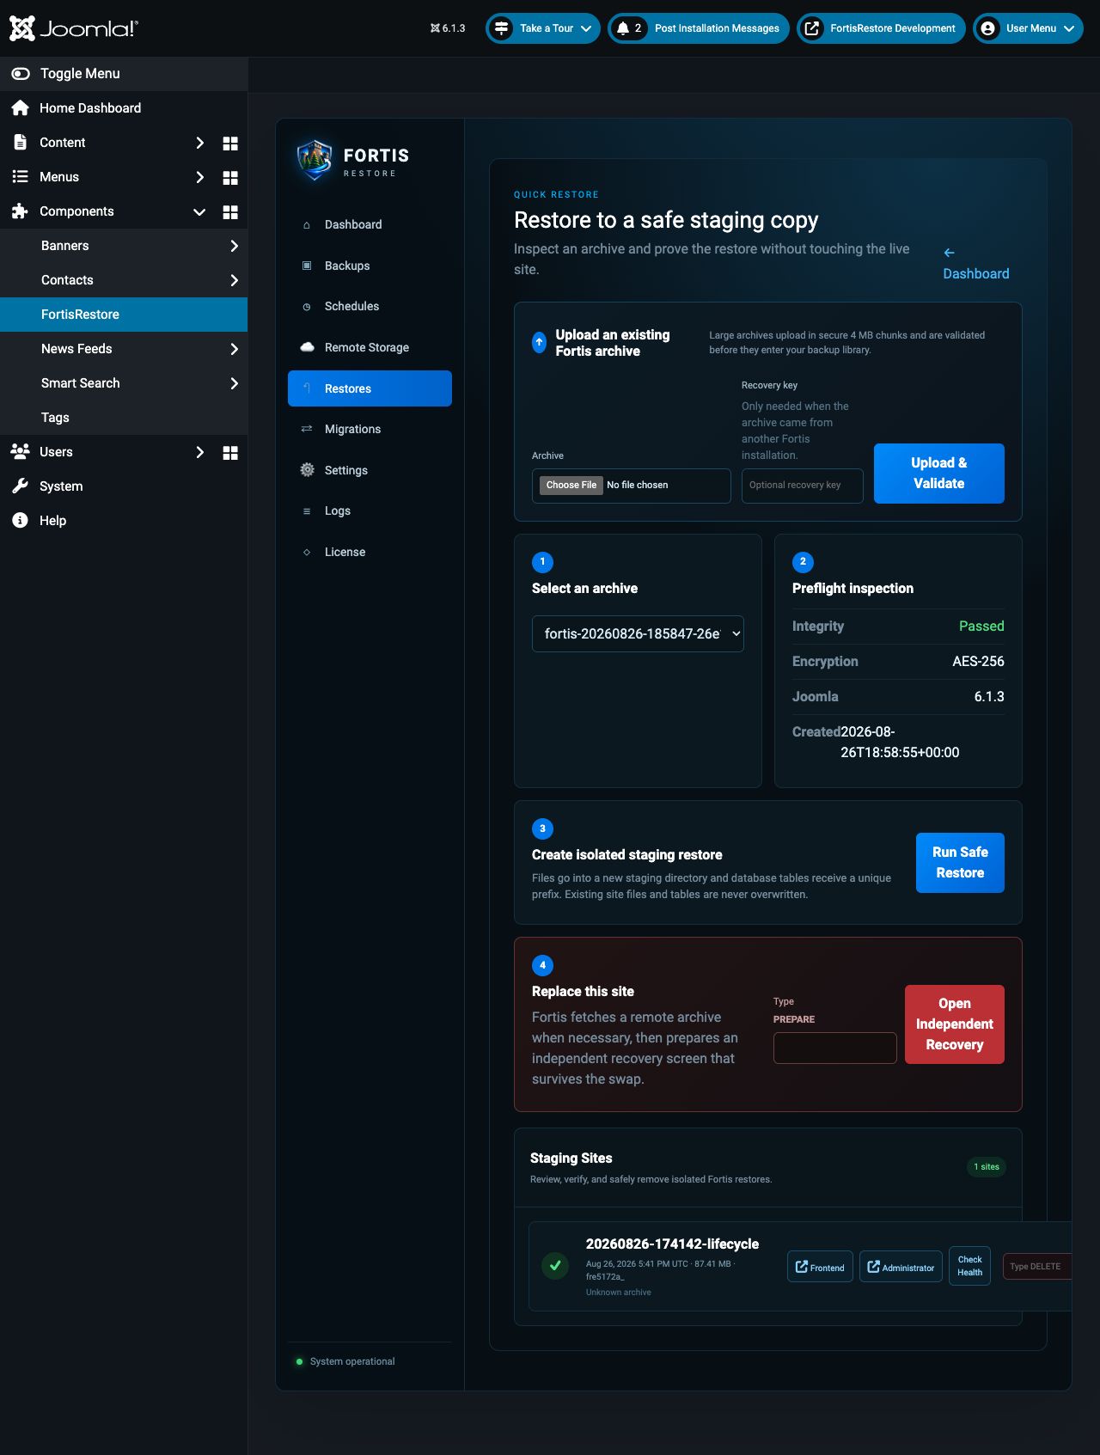The width and height of the screenshot is (1100, 1455).
Task: Click the Check Health button
Action: tap(969, 1266)
